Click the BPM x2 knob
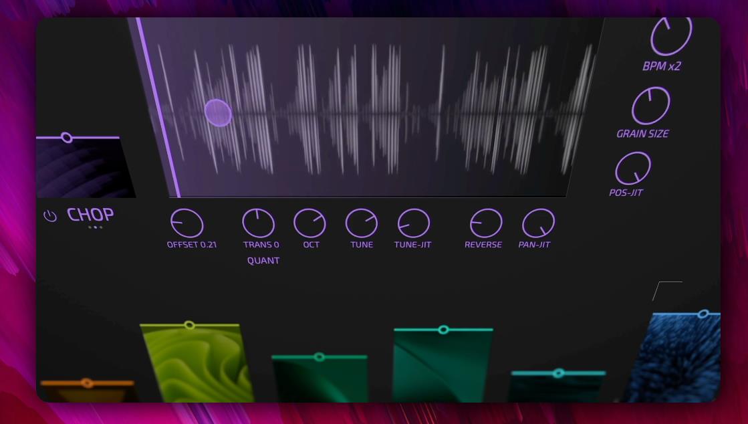 tap(671, 36)
